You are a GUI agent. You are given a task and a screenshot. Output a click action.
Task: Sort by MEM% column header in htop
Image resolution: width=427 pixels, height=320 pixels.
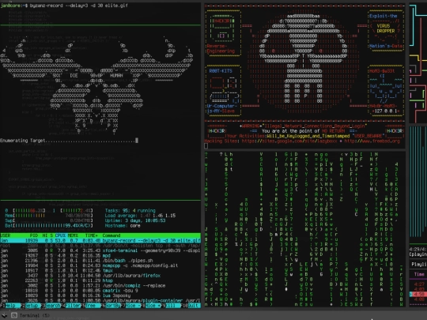pyautogui.click(x=73, y=235)
